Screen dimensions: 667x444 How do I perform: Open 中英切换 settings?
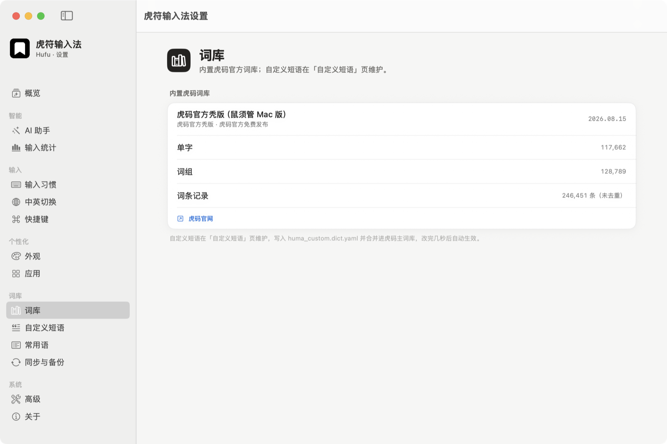pos(68,202)
